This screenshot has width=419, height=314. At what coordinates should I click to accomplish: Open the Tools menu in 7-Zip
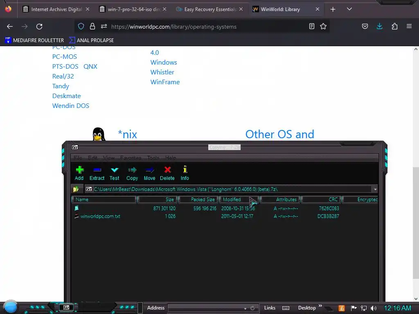pos(153,158)
